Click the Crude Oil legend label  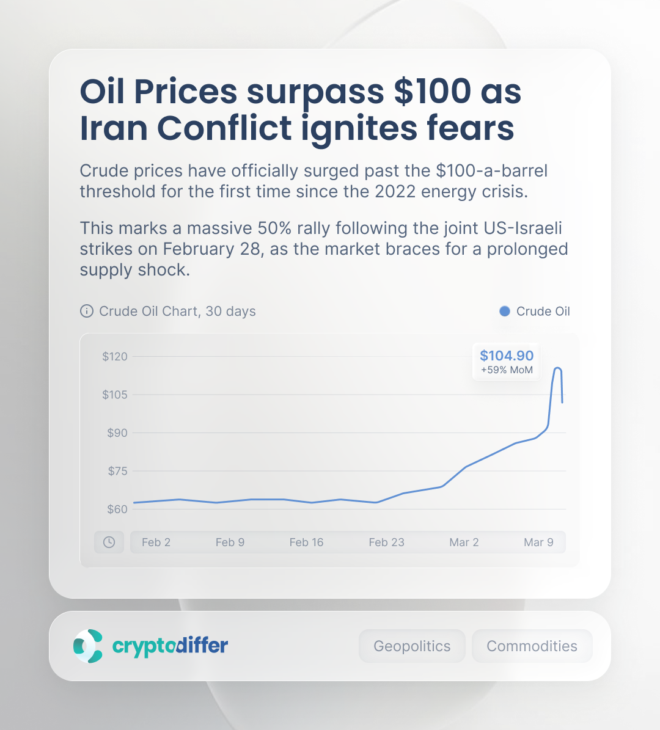(543, 311)
